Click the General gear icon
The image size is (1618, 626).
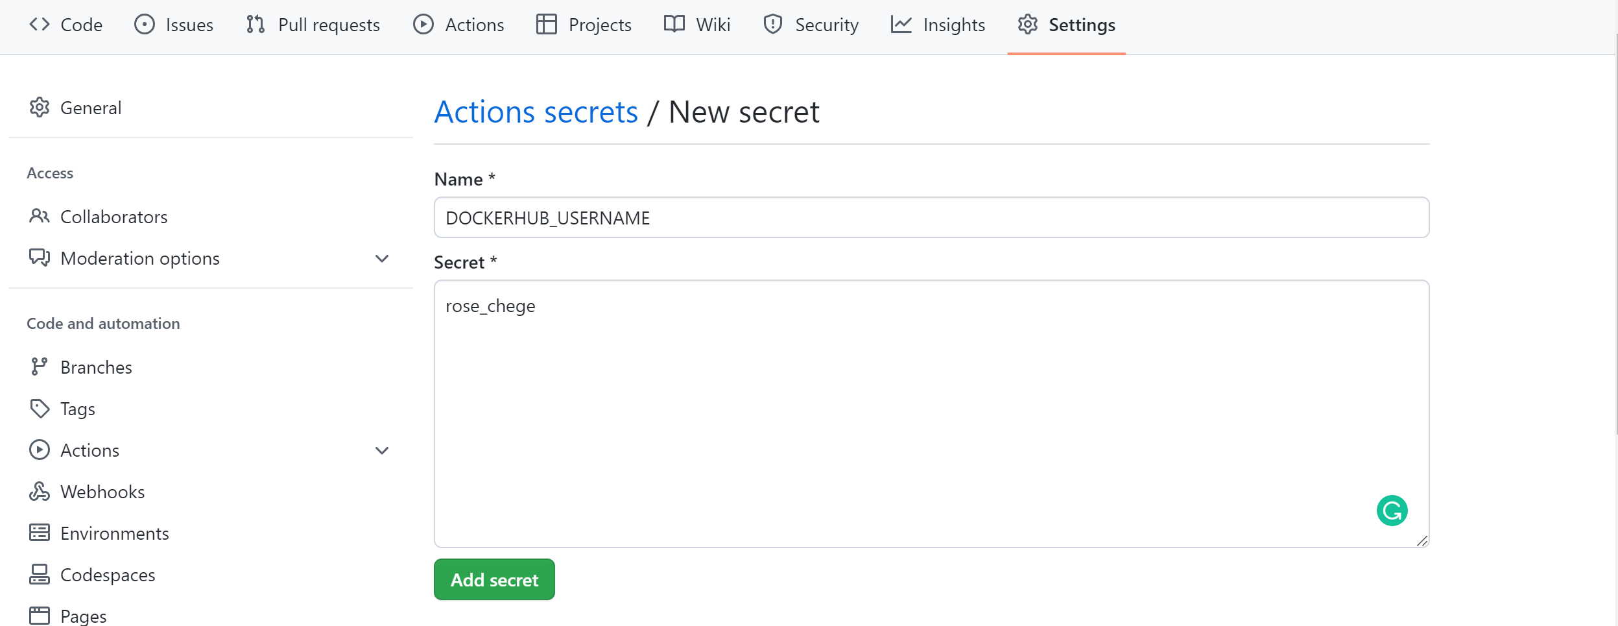(x=39, y=108)
